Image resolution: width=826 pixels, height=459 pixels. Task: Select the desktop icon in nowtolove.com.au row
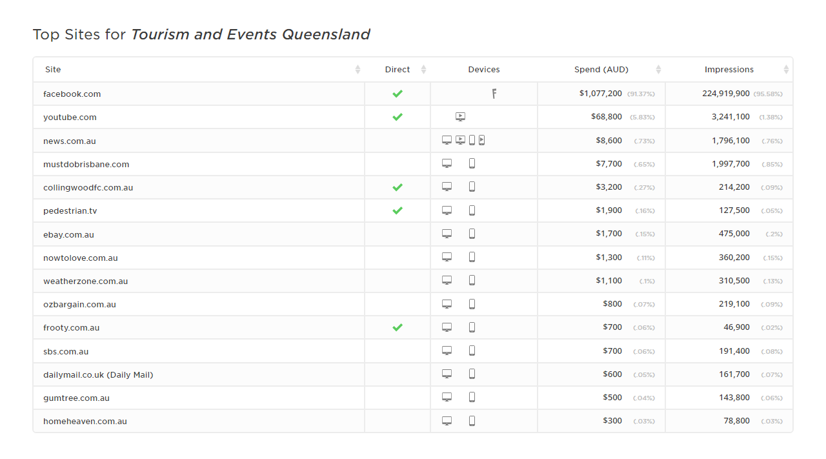[x=447, y=257]
